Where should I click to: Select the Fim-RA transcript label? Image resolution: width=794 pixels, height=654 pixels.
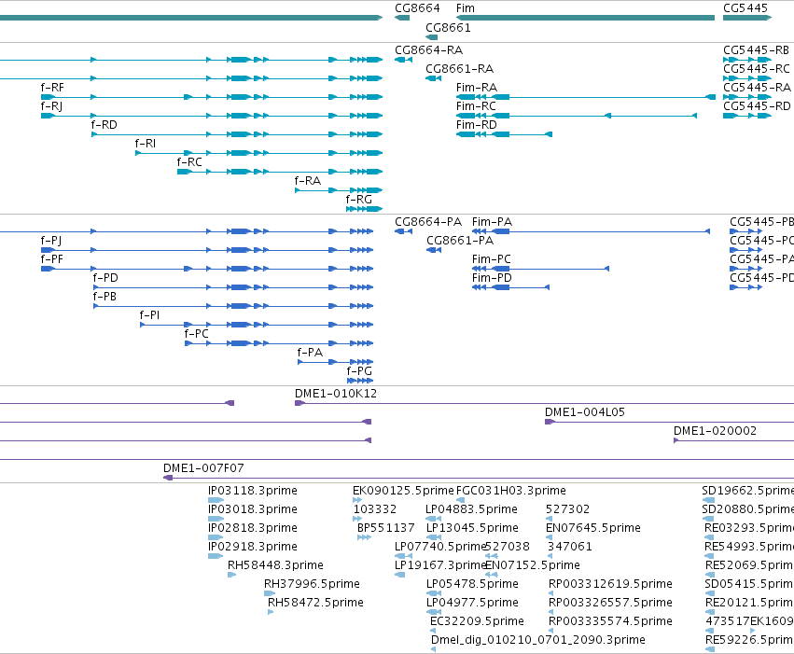(477, 88)
